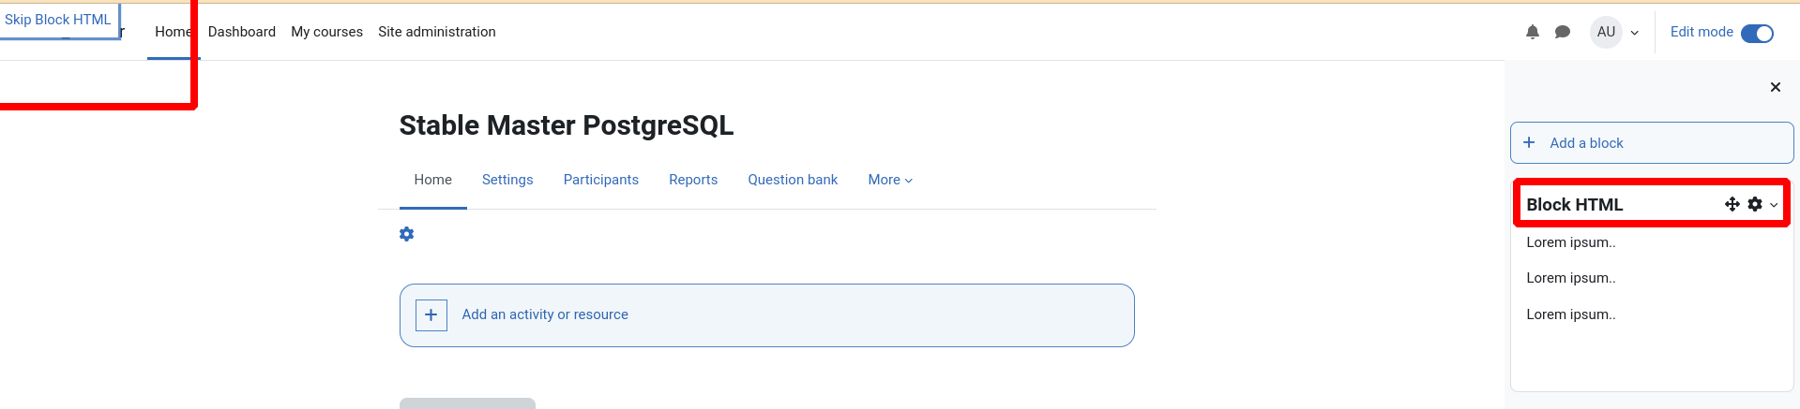Expand the More dropdown menu
The width and height of the screenshot is (1800, 409).
point(890,180)
